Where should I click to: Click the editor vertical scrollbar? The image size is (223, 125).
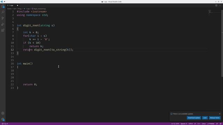pyautogui.click(x=222, y=43)
